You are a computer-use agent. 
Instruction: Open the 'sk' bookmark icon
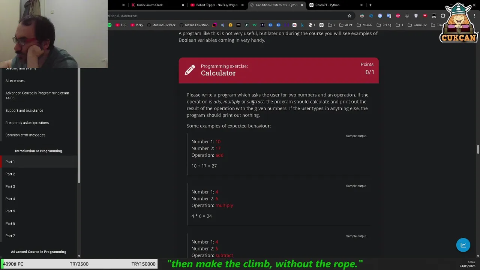[x=294, y=25]
